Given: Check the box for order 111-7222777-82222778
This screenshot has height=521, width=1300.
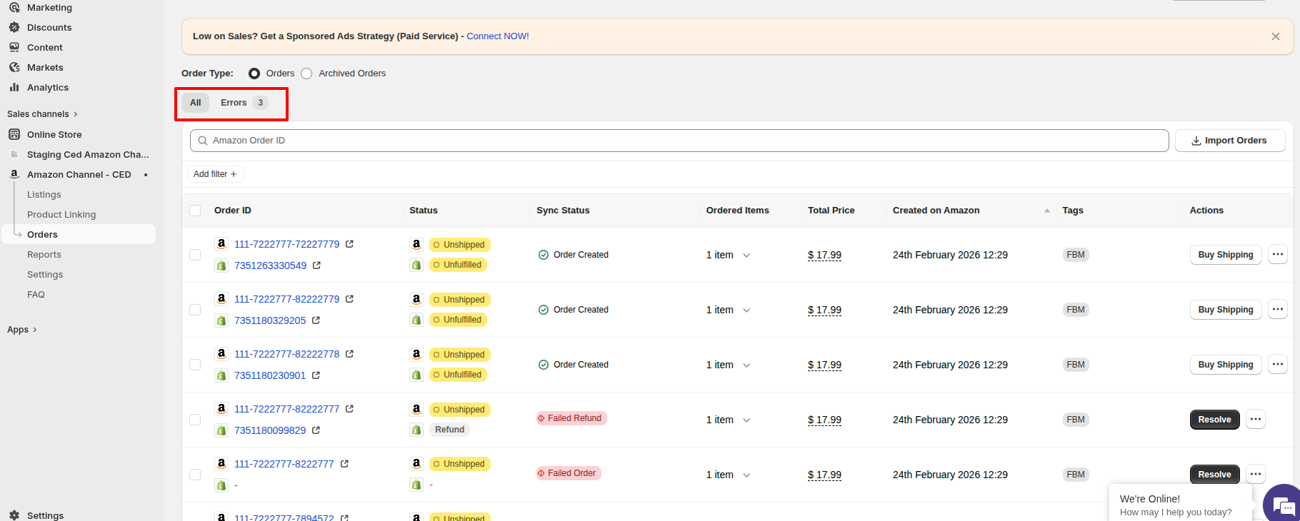Looking at the screenshot, I should click(x=195, y=365).
